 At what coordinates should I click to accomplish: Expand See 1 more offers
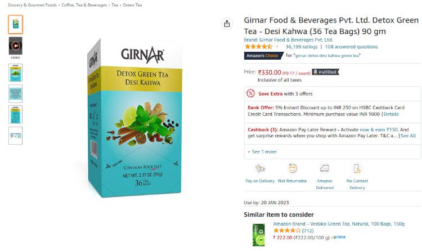tap(262, 151)
